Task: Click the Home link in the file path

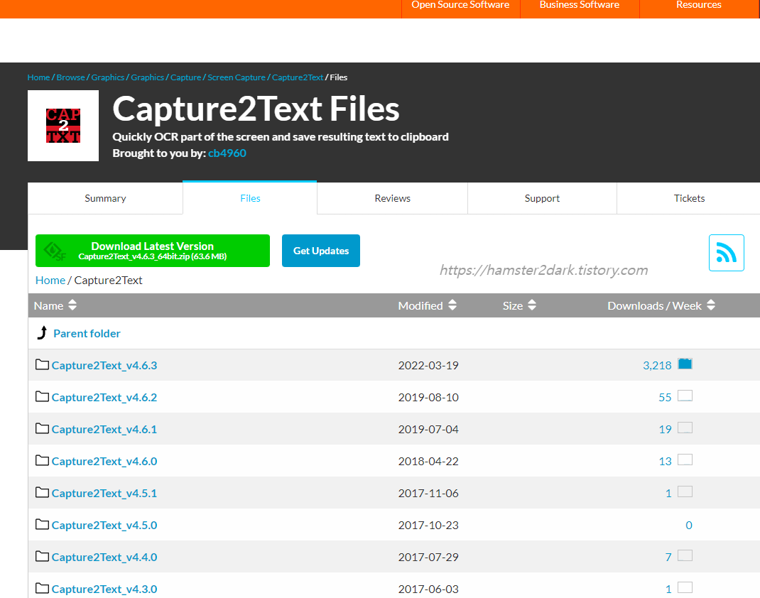Action: pos(50,280)
